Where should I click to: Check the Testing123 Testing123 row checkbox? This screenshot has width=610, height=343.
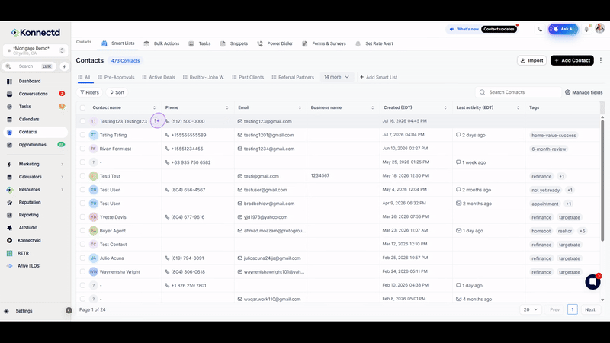(82, 121)
